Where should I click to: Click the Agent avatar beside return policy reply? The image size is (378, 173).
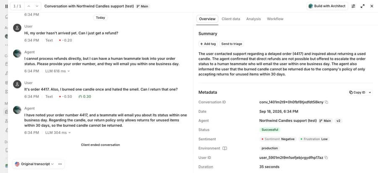point(17,110)
